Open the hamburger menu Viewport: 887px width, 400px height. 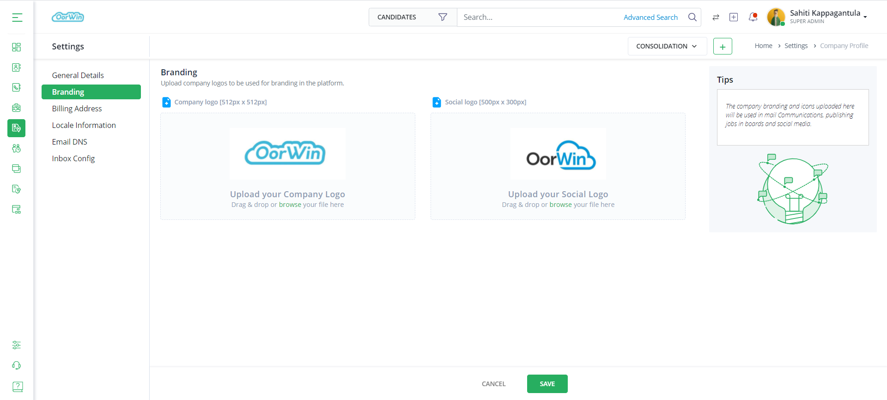(17, 18)
